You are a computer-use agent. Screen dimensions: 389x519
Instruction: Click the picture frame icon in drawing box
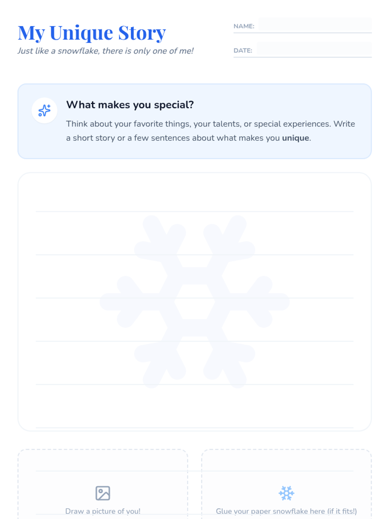click(x=103, y=493)
